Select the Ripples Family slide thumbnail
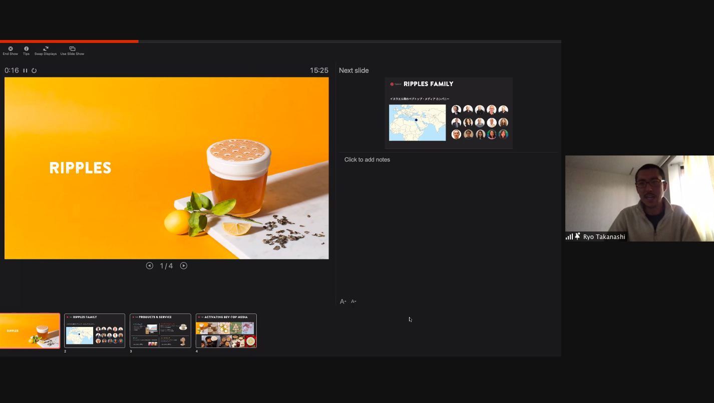 95,330
